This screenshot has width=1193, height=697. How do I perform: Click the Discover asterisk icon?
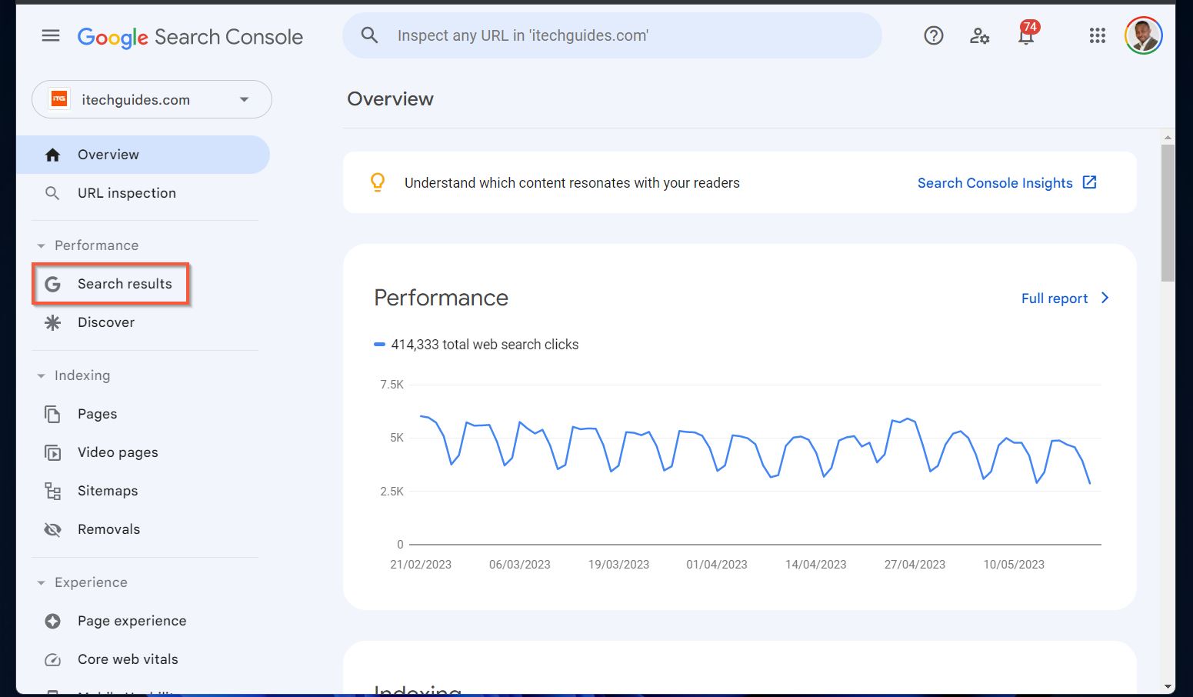pyautogui.click(x=52, y=322)
